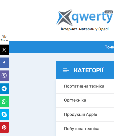Open the Портативна техніка category
Screen dimensions: 114x136
click(85, 86)
